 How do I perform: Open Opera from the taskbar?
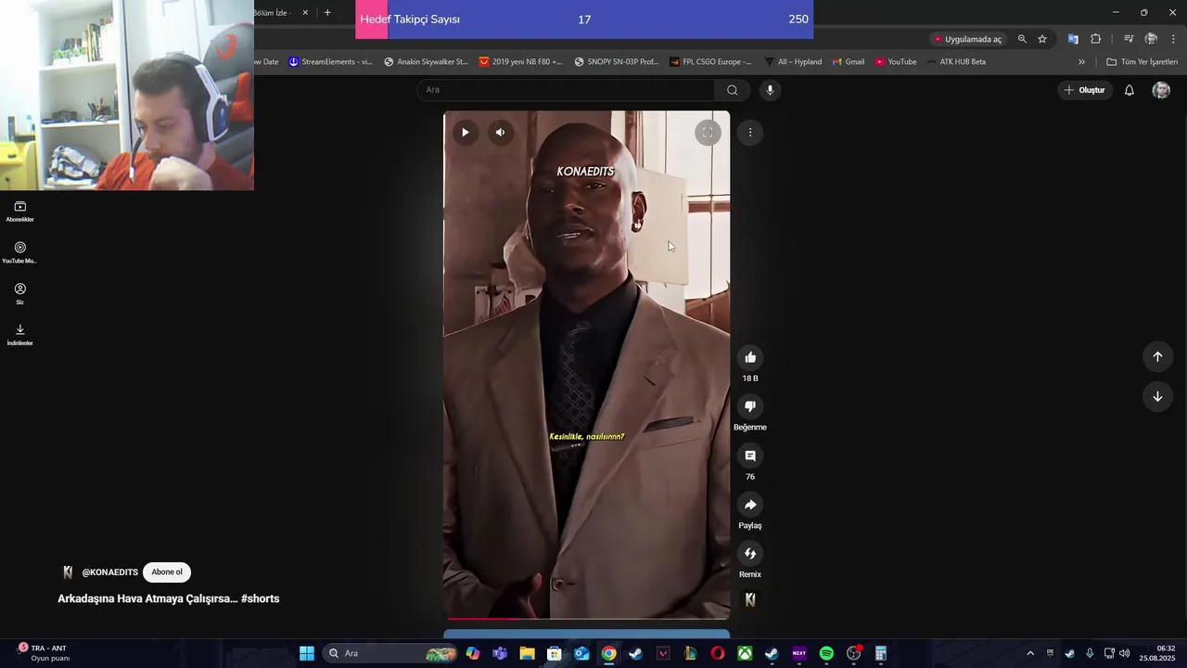coord(718,653)
